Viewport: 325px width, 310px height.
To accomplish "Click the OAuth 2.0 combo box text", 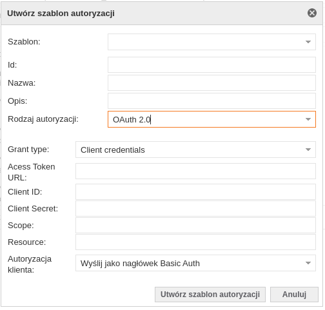I will [132, 120].
